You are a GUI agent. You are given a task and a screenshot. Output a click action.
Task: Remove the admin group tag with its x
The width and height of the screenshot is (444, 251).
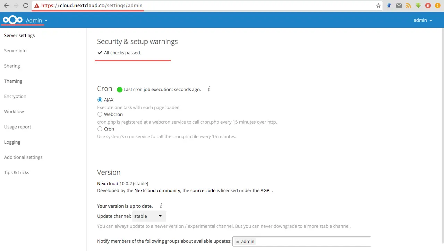[238, 242]
